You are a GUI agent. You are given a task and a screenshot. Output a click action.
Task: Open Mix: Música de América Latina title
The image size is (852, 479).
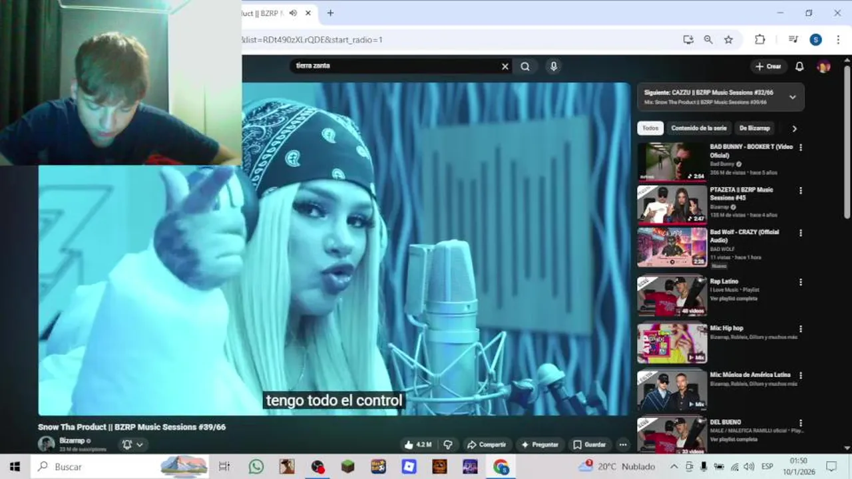tap(750, 375)
